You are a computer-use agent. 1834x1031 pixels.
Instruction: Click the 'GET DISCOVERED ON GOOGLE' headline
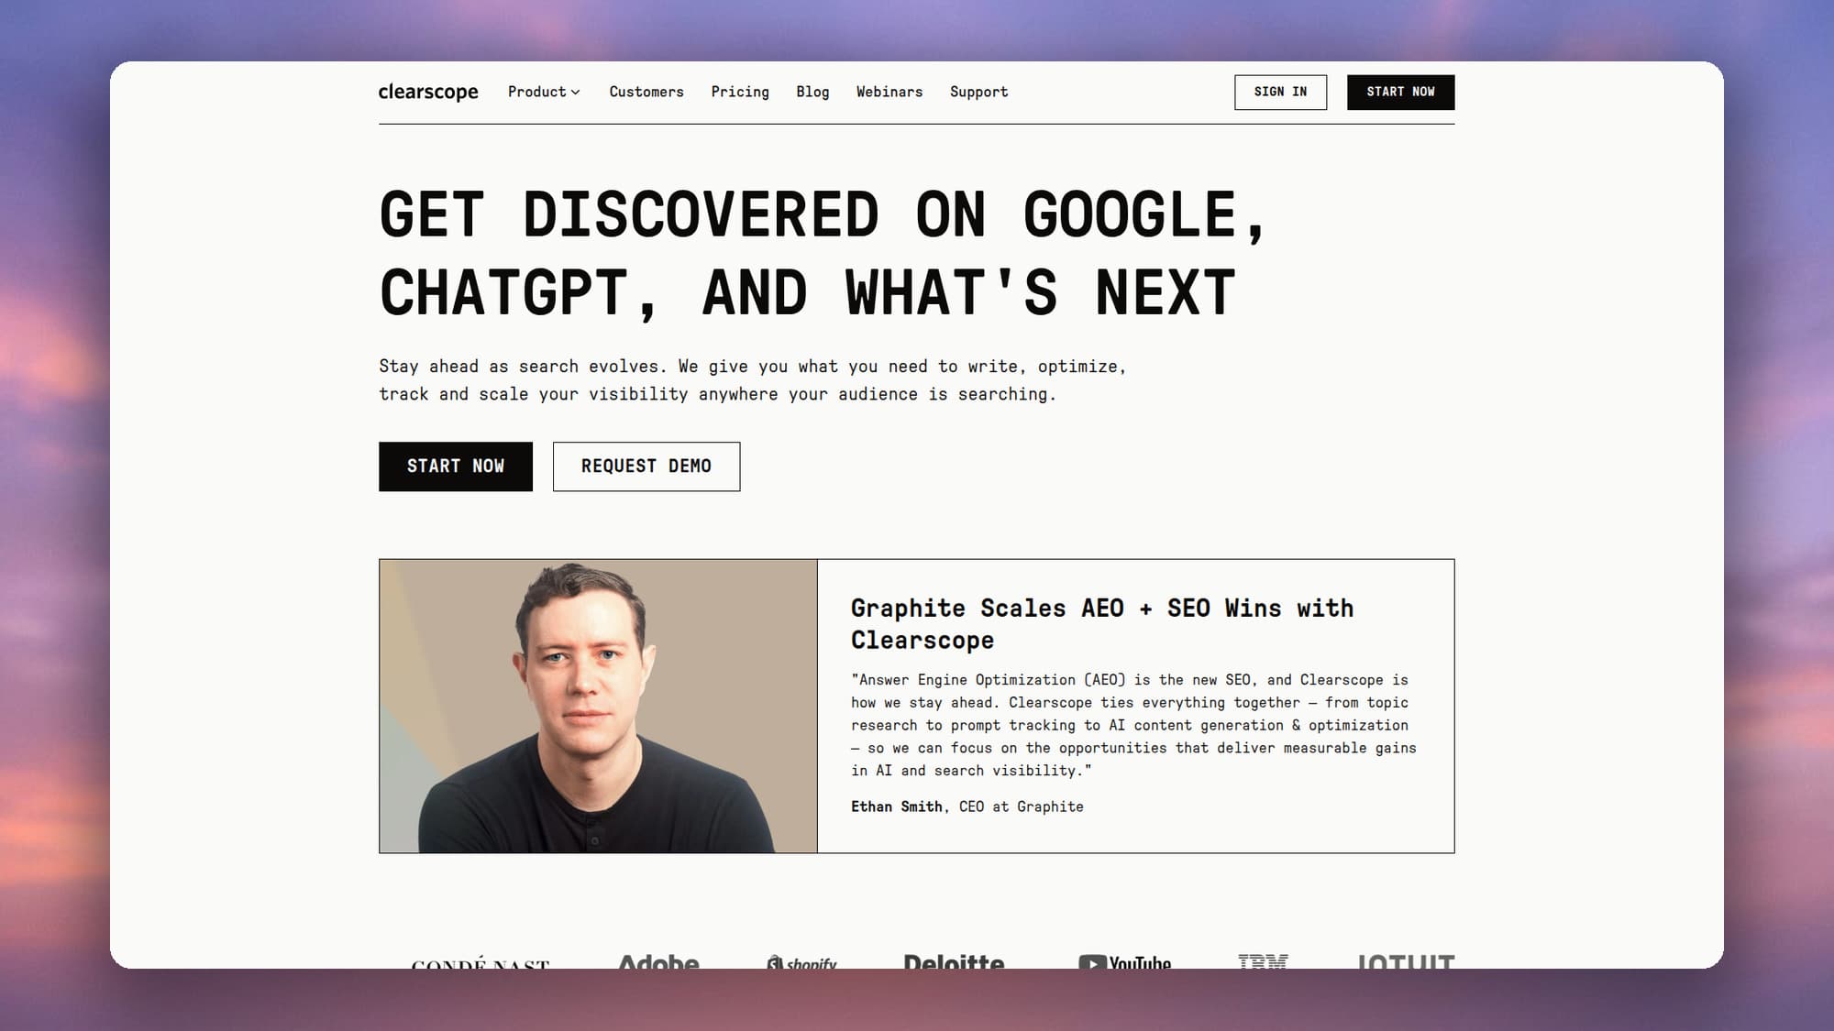[x=823, y=254]
